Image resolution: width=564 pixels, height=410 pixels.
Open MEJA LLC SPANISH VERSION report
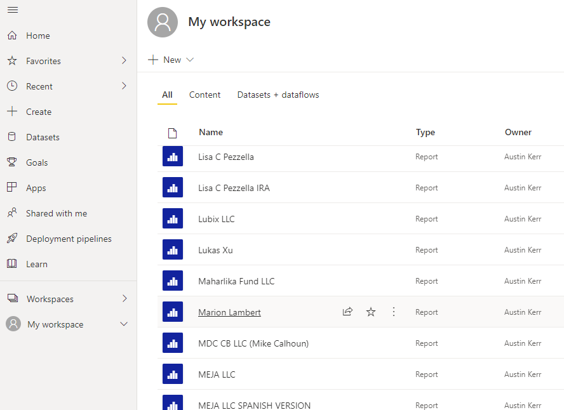coord(254,406)
